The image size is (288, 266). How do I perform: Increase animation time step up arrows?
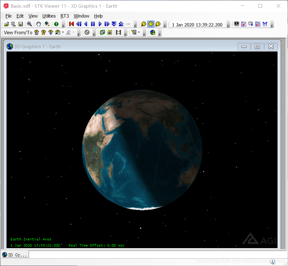point(121,24)
